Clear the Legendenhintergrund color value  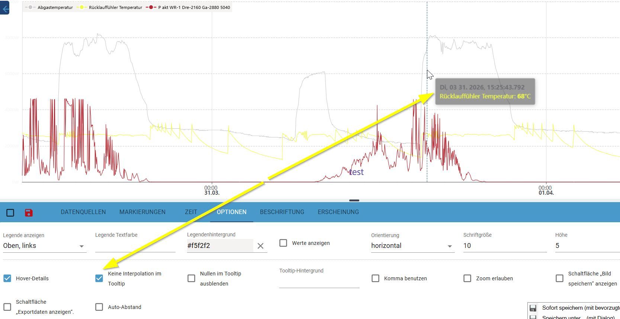pyautogui.click(x=260, y=246)
